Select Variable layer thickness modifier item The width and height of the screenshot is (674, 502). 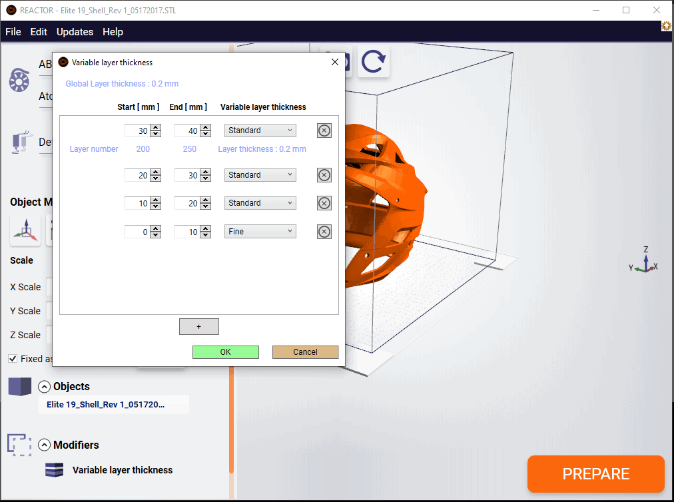point(123,470)
